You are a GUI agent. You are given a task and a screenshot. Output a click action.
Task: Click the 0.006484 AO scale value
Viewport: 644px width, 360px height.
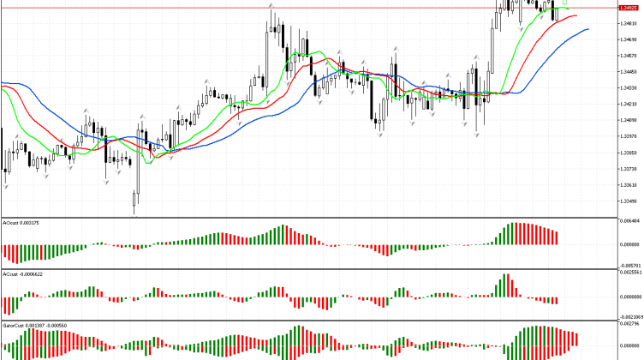click(x=629, y=221)
